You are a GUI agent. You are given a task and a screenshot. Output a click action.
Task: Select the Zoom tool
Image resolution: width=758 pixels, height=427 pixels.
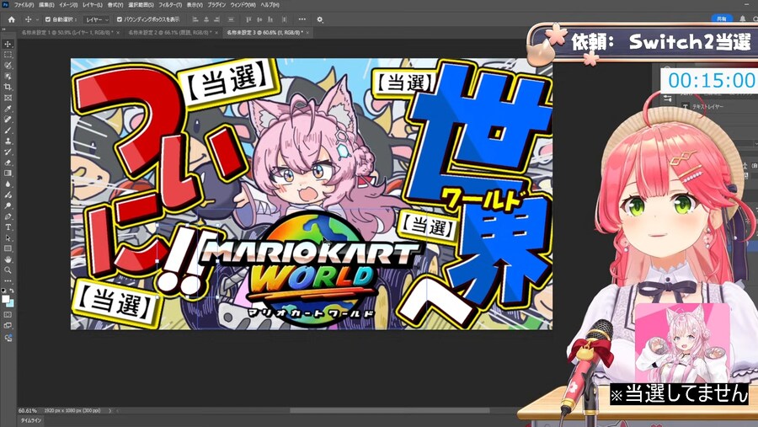[8, 270]
